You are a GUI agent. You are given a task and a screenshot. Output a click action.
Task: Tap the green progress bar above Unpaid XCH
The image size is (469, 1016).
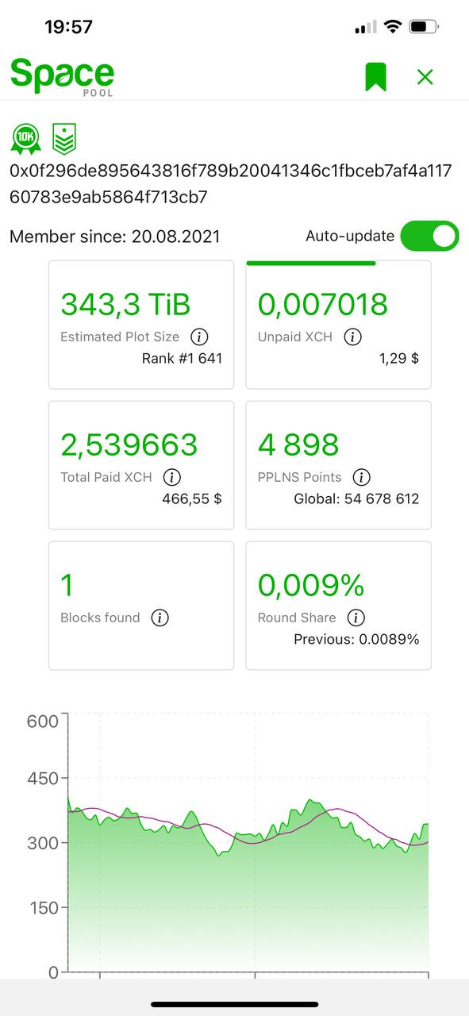pos(311,263)
